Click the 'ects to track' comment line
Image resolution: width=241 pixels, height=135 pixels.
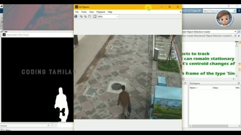pos(196,54)
